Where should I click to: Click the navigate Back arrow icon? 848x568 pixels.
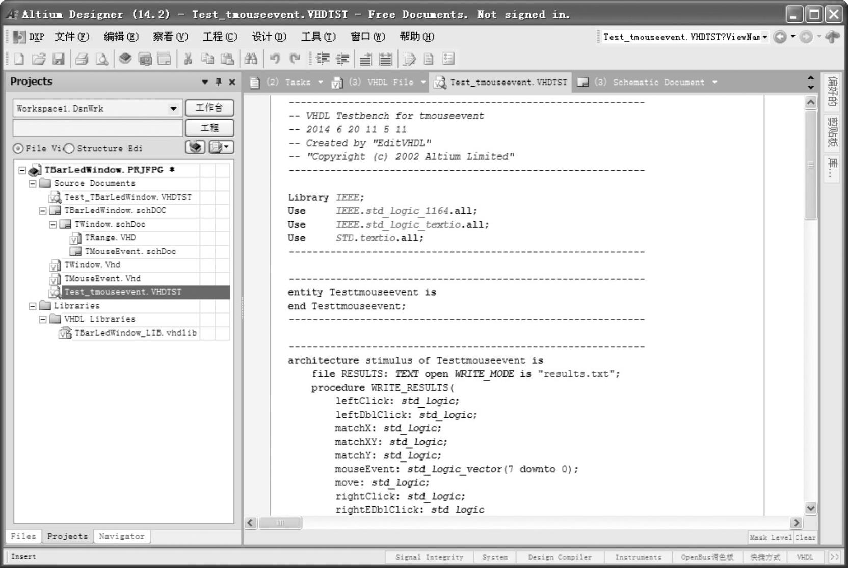tap(780, 37)
